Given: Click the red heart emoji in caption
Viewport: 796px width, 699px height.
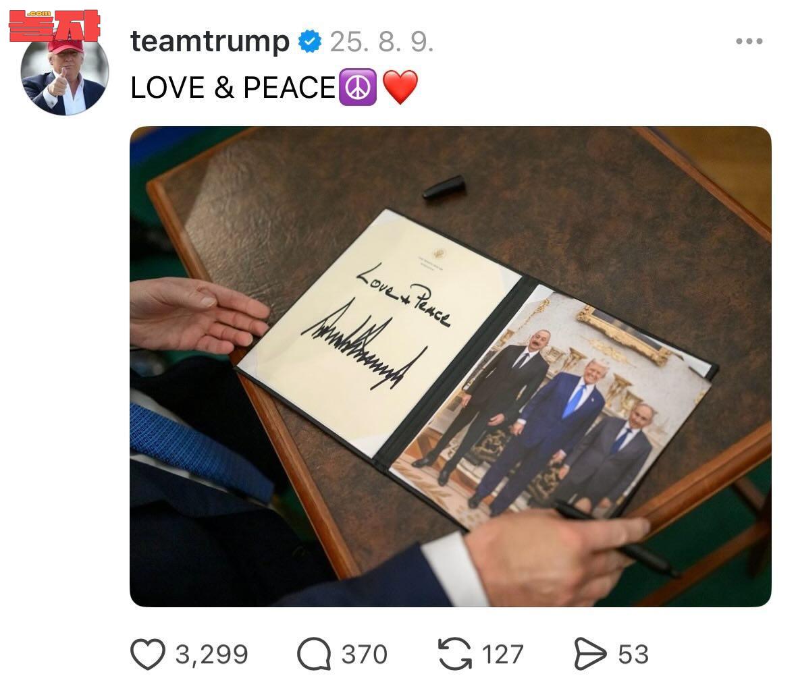Looking at the screenshot, I should click(x=400, y=87).
